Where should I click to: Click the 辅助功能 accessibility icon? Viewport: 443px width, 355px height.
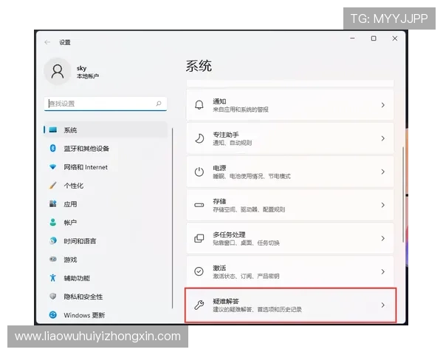[x=53, y=278]
